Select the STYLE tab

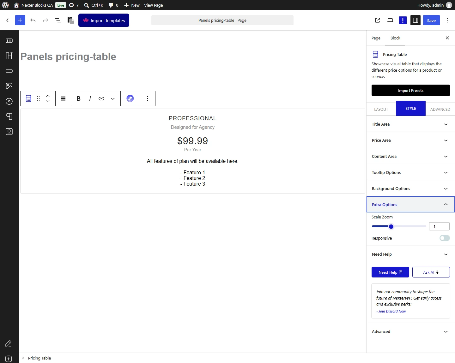[x=411, y=108]
